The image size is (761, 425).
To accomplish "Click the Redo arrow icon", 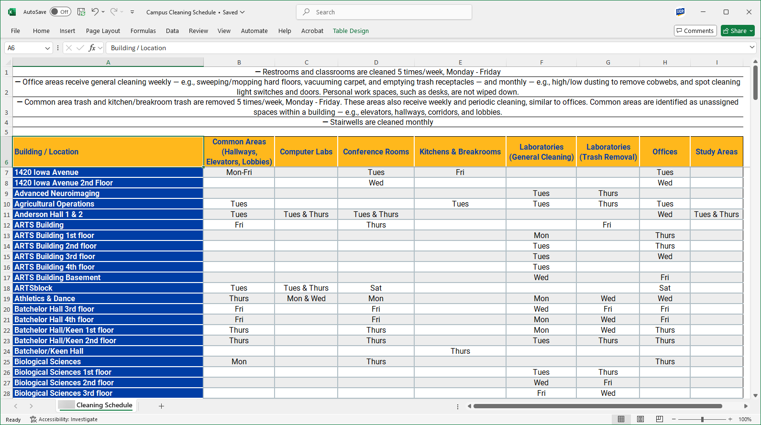I will coord(114,12).
